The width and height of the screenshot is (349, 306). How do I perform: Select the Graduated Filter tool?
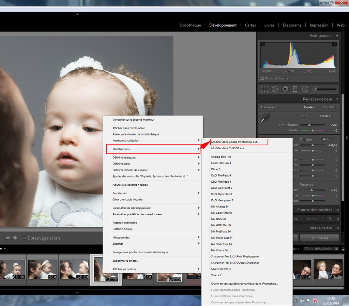pos(295,89)
